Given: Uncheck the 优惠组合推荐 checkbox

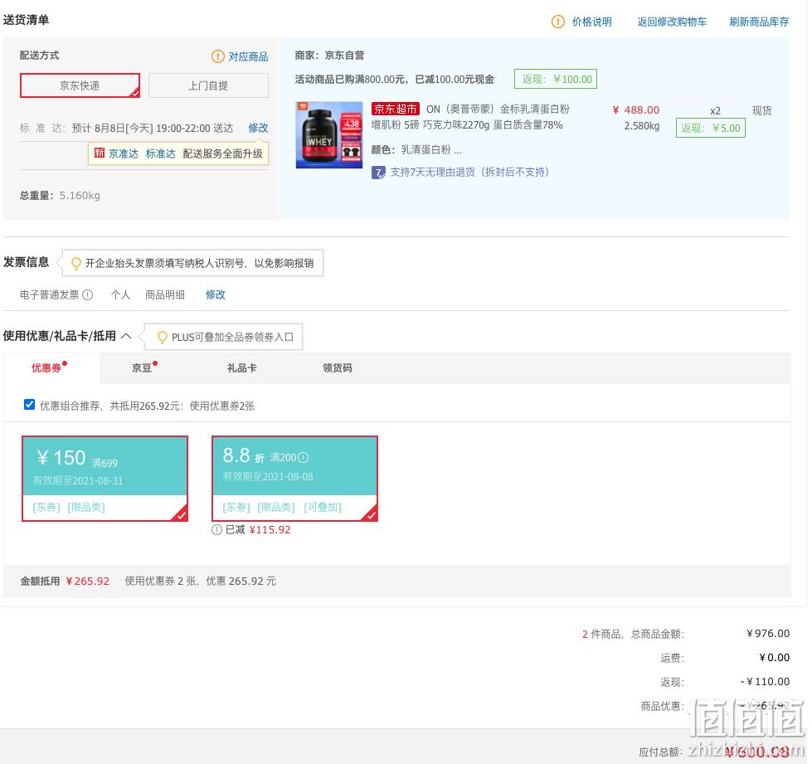Looking at the screenshot, I should (30, 405).
